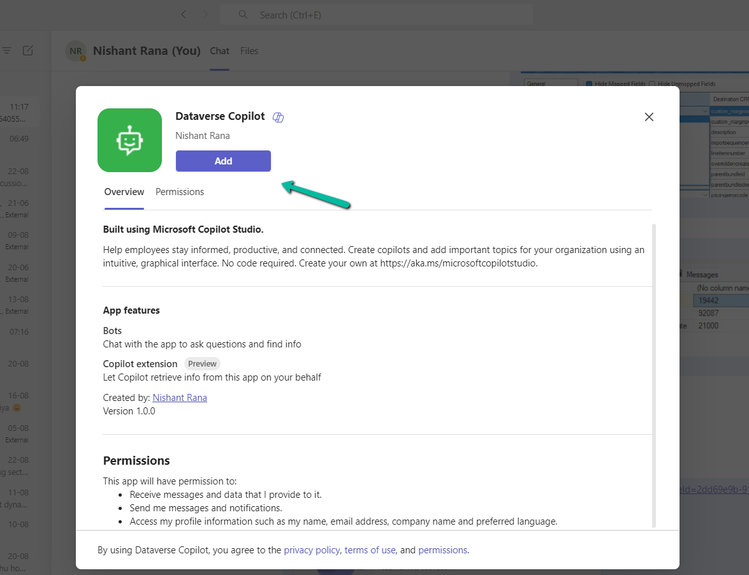Click the back navigation arrow

184,14
